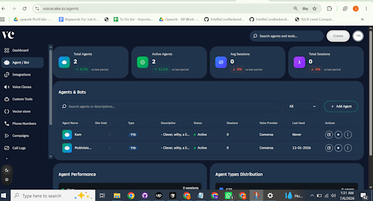373x201 pixels.
Task: Toggle Site Intel for Kam agent
Action: coord(110,135)
